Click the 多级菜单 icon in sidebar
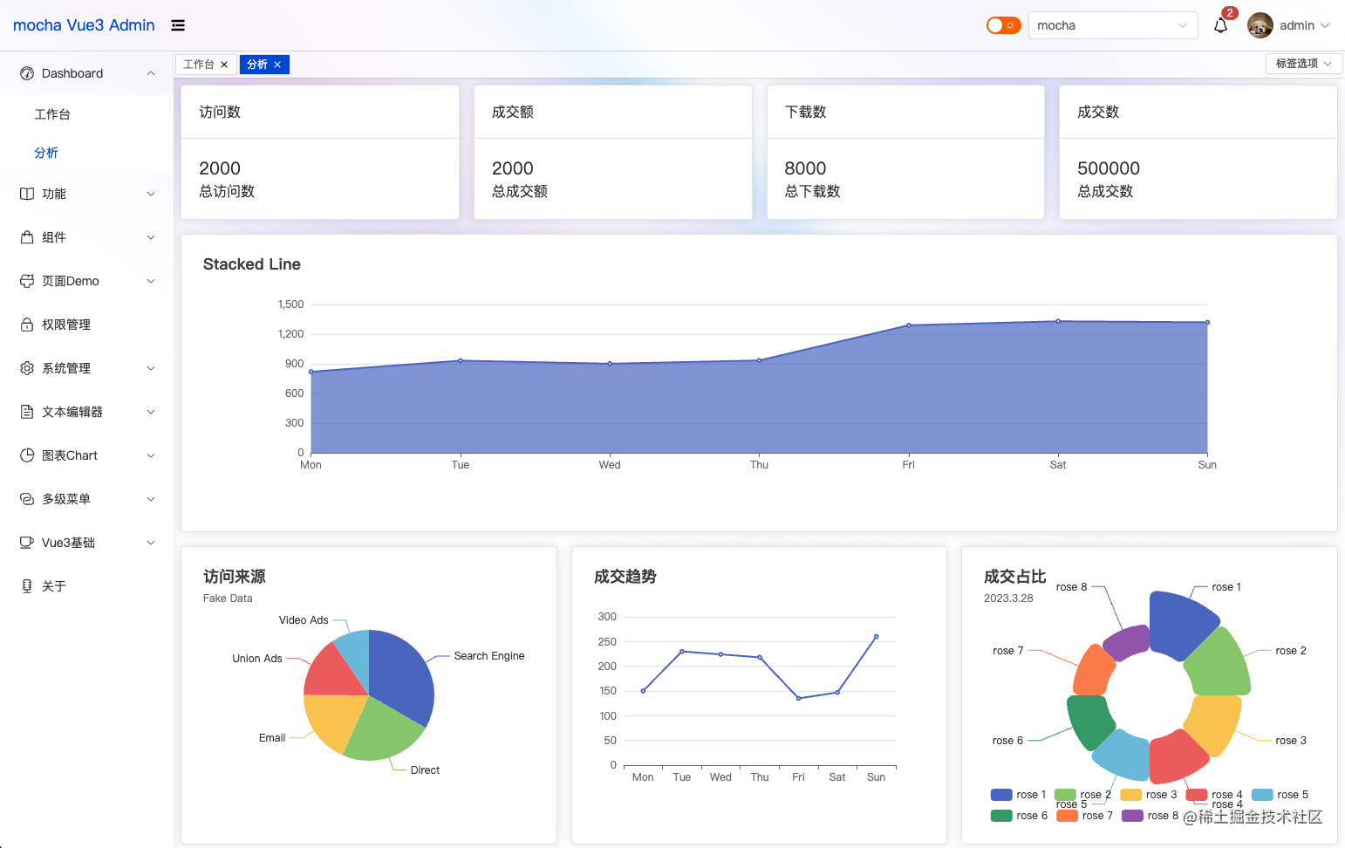 click(x=27, y=499)
